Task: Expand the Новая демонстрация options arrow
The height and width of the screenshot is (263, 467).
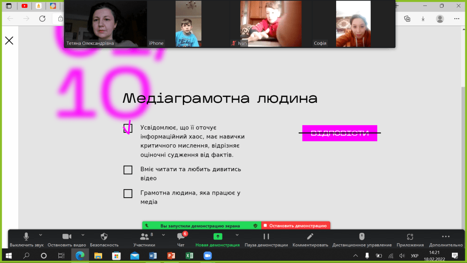Action: click(x=237, y=235)
